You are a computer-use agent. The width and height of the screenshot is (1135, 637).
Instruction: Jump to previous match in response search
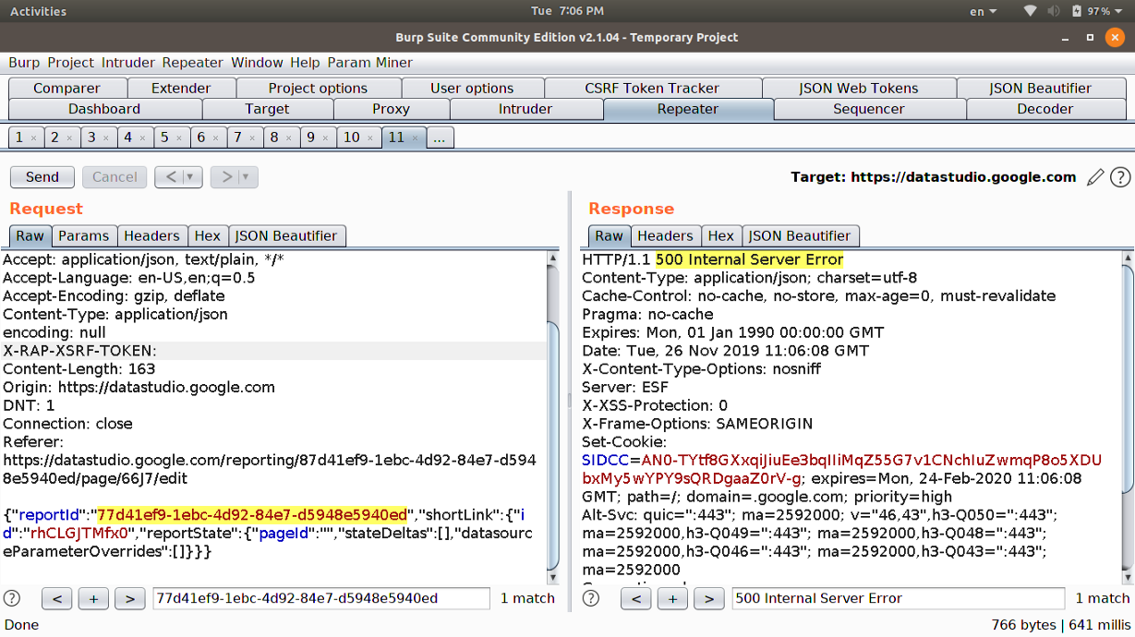pyautogui.click(x=636, y=598)
